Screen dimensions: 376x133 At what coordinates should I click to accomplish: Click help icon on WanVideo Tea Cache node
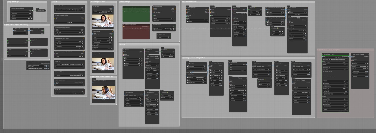tap(84, 38)
